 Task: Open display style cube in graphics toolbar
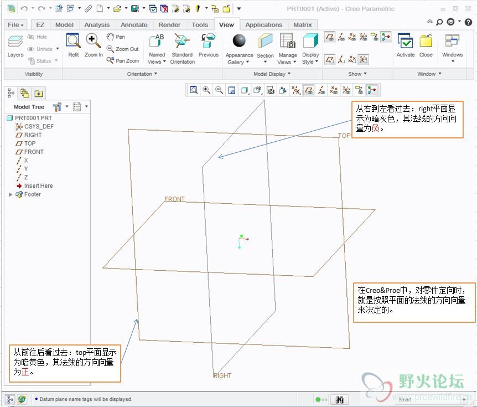click(x=244, y=90)
